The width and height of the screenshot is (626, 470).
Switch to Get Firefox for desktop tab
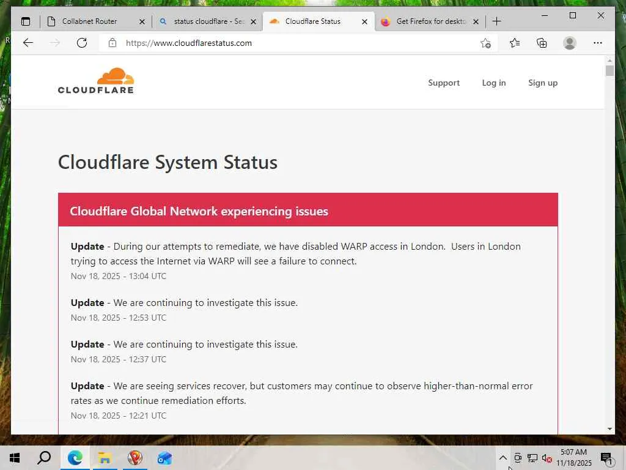(430, 21)
